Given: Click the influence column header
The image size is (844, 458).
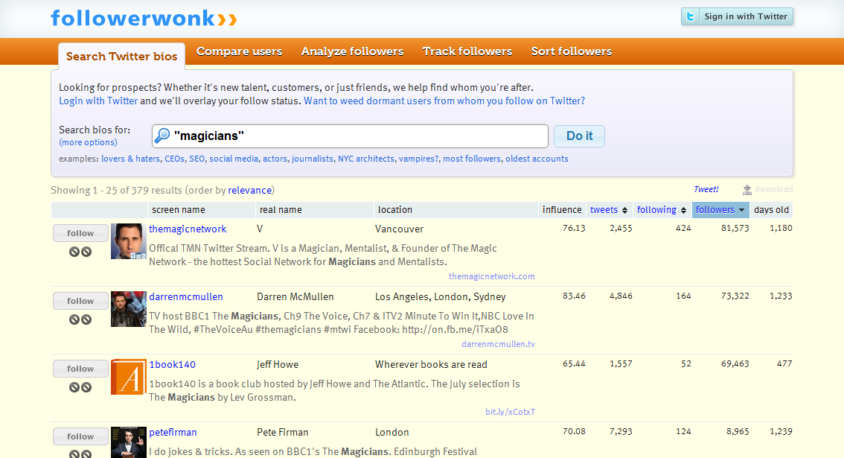Looking at the screenshot, I should tap(562, 209).
